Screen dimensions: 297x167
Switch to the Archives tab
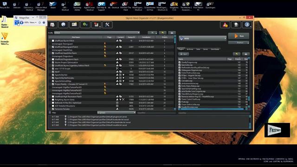[x=190, y=49]
